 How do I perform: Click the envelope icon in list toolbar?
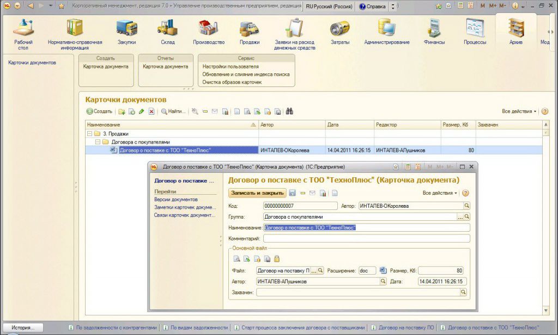(215, 111)
